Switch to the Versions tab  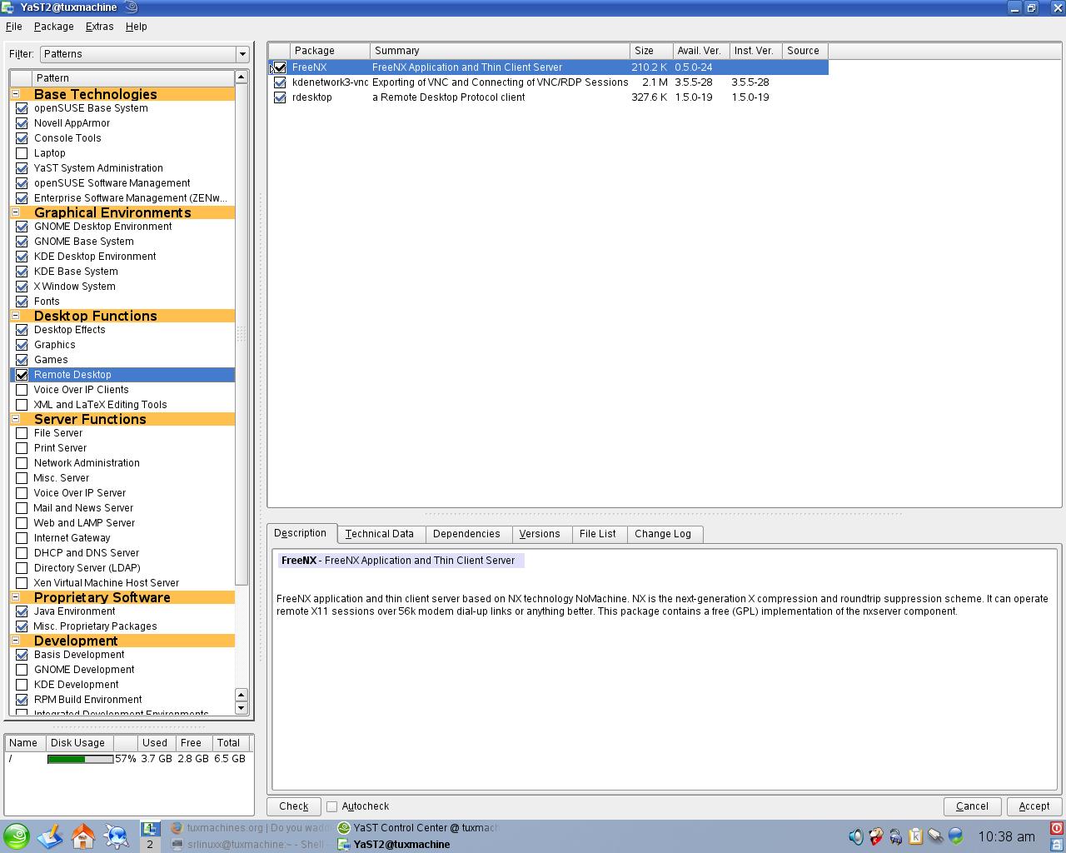[540, 534]
